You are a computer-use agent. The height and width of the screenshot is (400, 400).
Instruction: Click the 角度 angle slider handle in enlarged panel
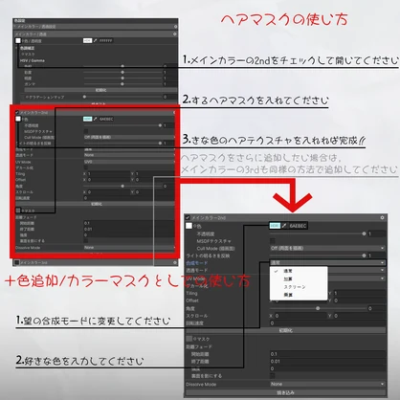tap(318, 308)
